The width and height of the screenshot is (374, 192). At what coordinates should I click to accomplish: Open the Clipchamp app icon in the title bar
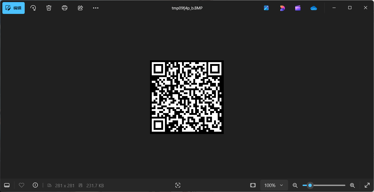(x=298, y=8)
